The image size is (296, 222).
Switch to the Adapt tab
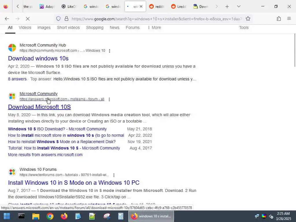47,6
